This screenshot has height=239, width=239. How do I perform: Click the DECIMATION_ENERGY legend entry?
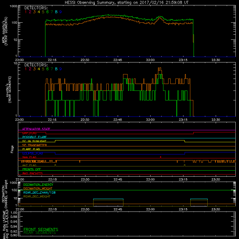coord(38,185)
